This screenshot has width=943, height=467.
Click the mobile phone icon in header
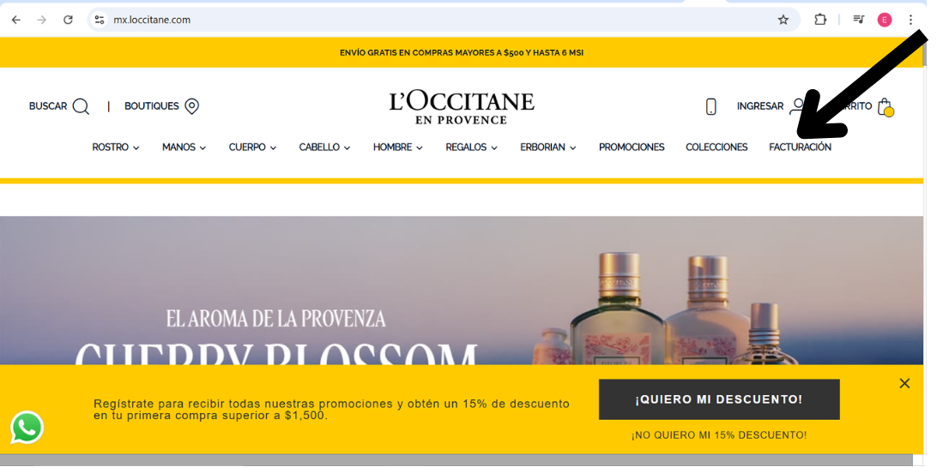click(x=710, y=106)
